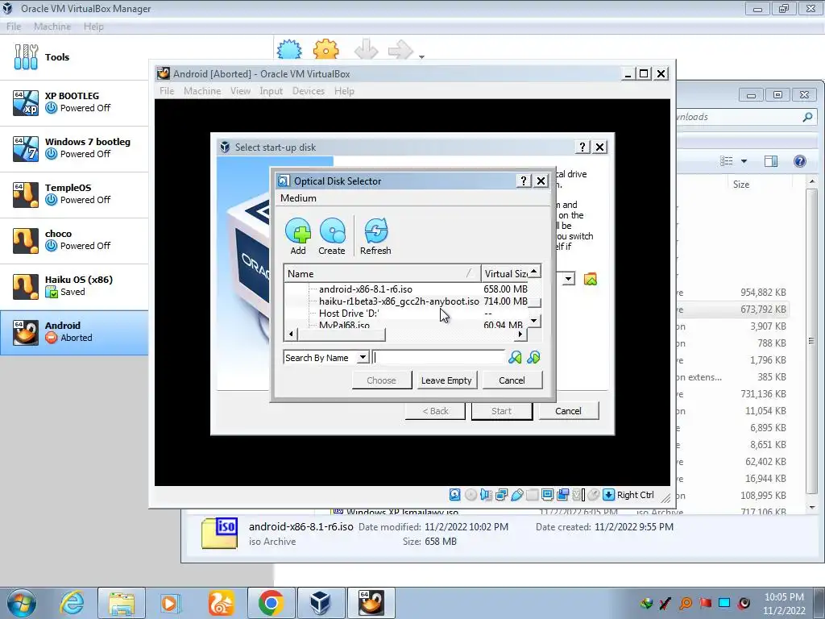Open the Machine menu in the Android VM window

pyautogui.click(x=202, y=91)
